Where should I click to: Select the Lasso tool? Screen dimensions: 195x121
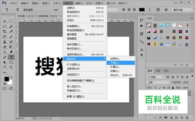click(4, 26)
